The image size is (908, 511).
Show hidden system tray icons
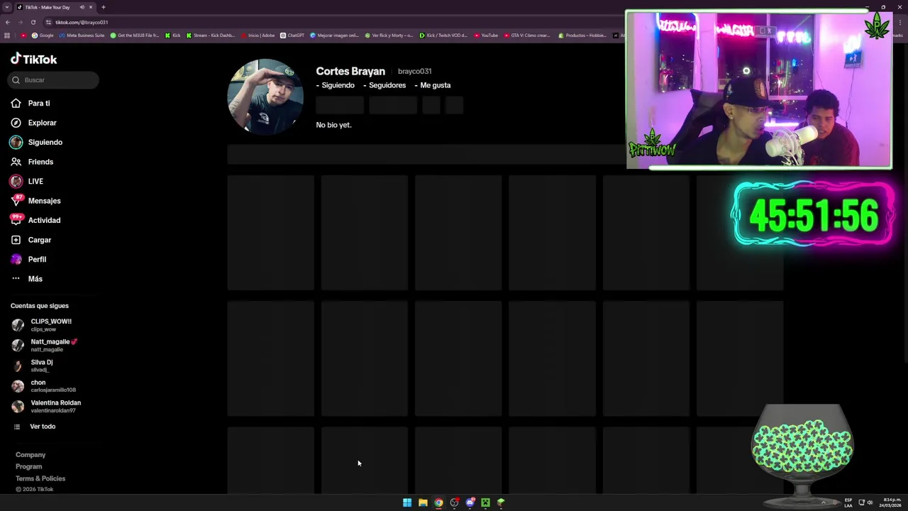[x=823, y=502]
